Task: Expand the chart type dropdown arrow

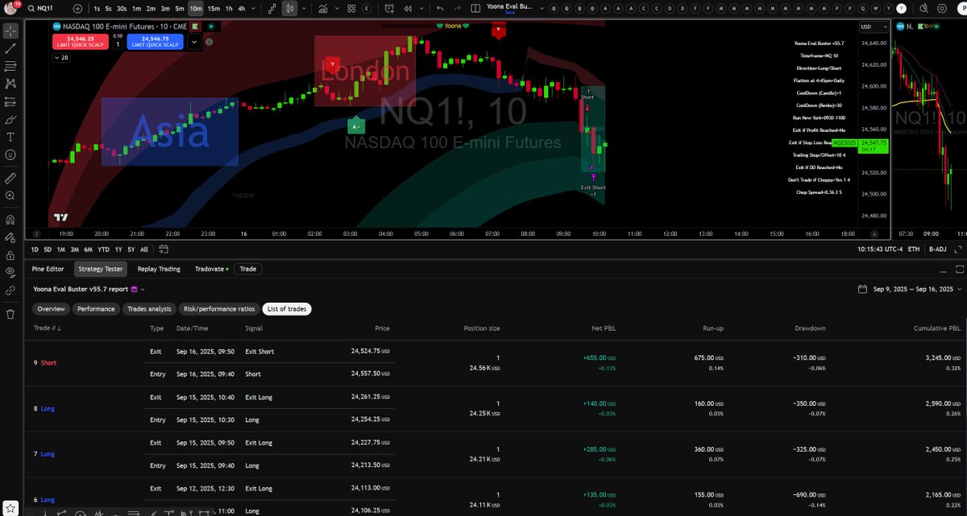Action: (x=302, y=8)
